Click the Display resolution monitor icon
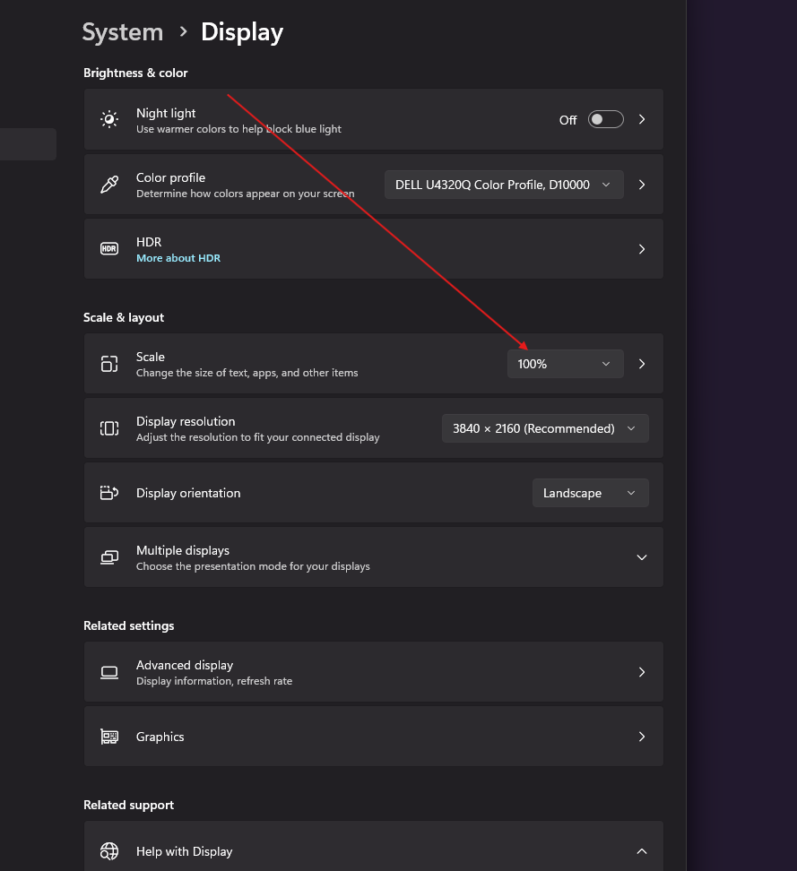The image size is (797, 871). tap(108, 427)
